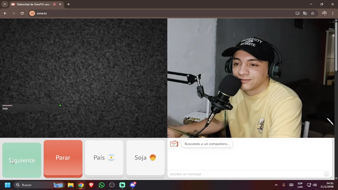Open OBS Studio from the taskbar

click(x=112, y=185)
